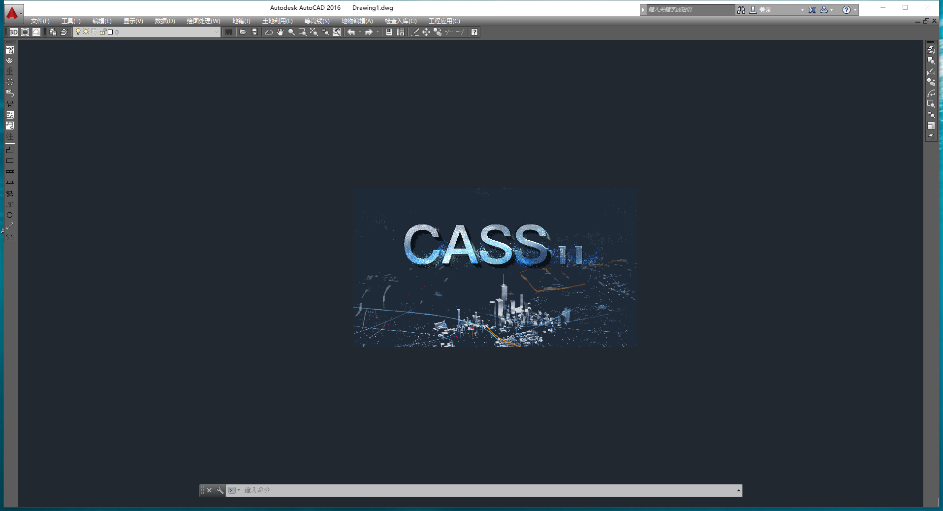Viewport: 943px width, 511px height.
Task: Select the Pan hand tool
Action: 280,32
